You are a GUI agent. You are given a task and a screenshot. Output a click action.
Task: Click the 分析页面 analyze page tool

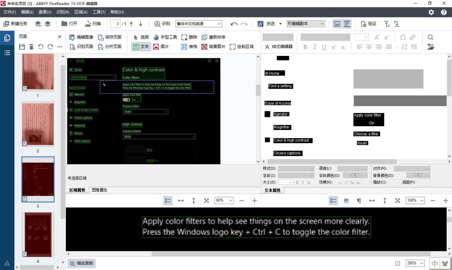(x=110, y=47)
